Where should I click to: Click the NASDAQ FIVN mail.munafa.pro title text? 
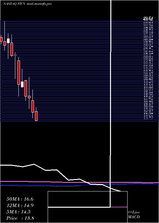27,4
